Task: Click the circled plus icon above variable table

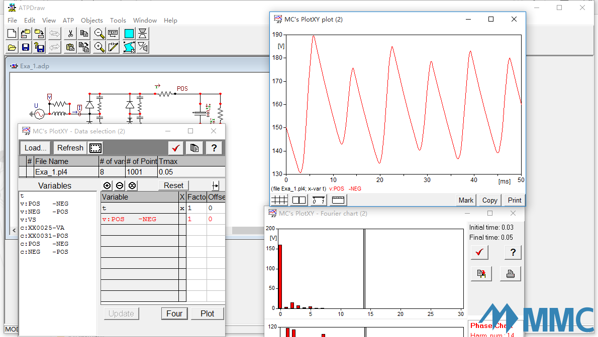Action: (x=107, y=186)
